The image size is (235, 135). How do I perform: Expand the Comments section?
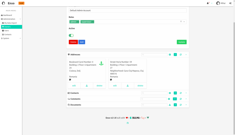(186, 99)
